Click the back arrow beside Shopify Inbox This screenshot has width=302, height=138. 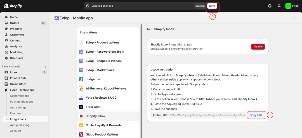148,29
